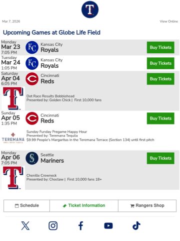Image resolution: width=180 pixels, height=241 pixels.
Task: Click the Seattle Mariners logo
Action: coord(32,158)
